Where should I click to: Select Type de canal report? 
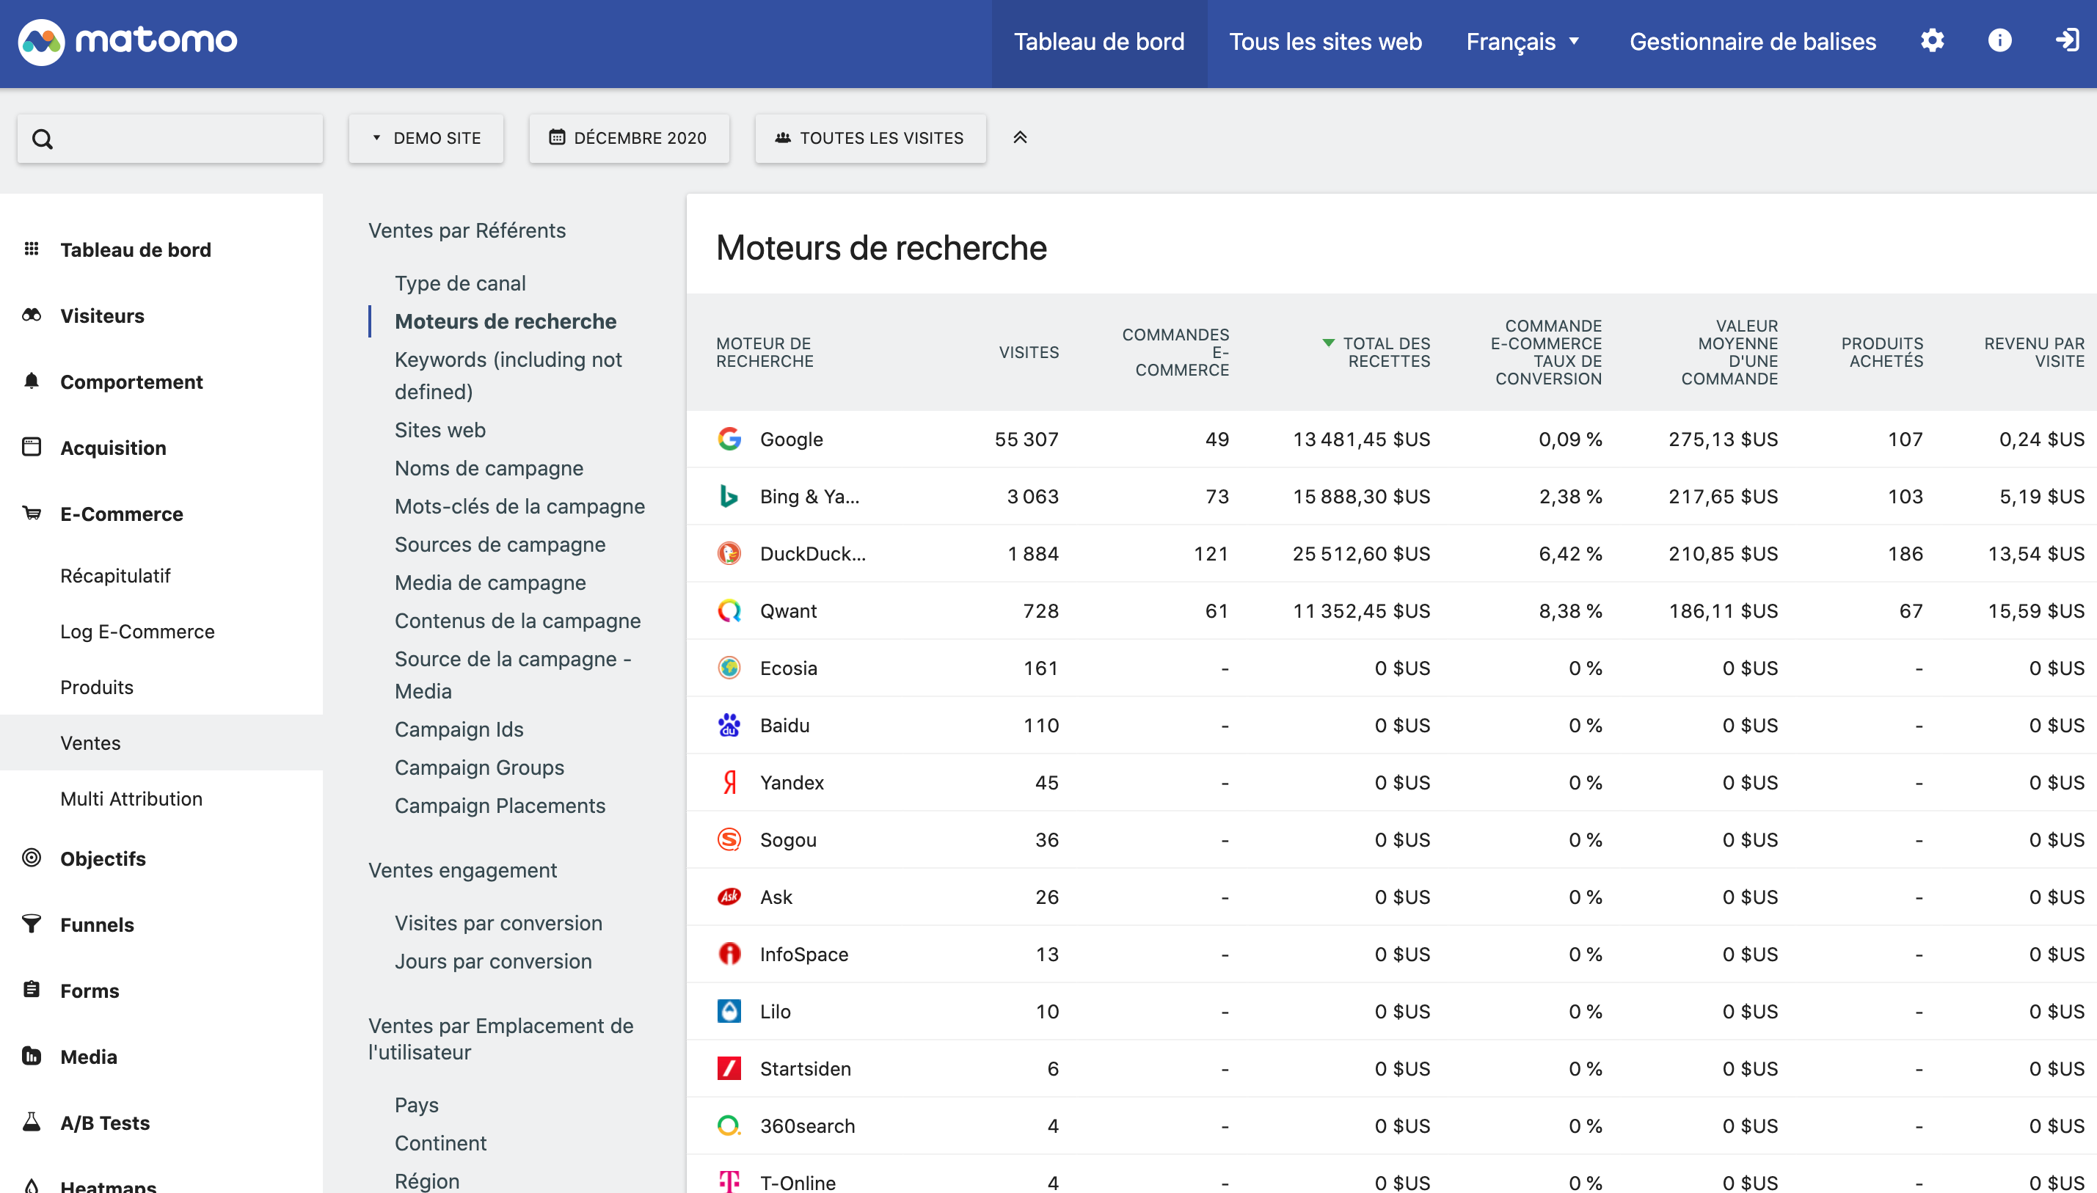pos(459,283)
